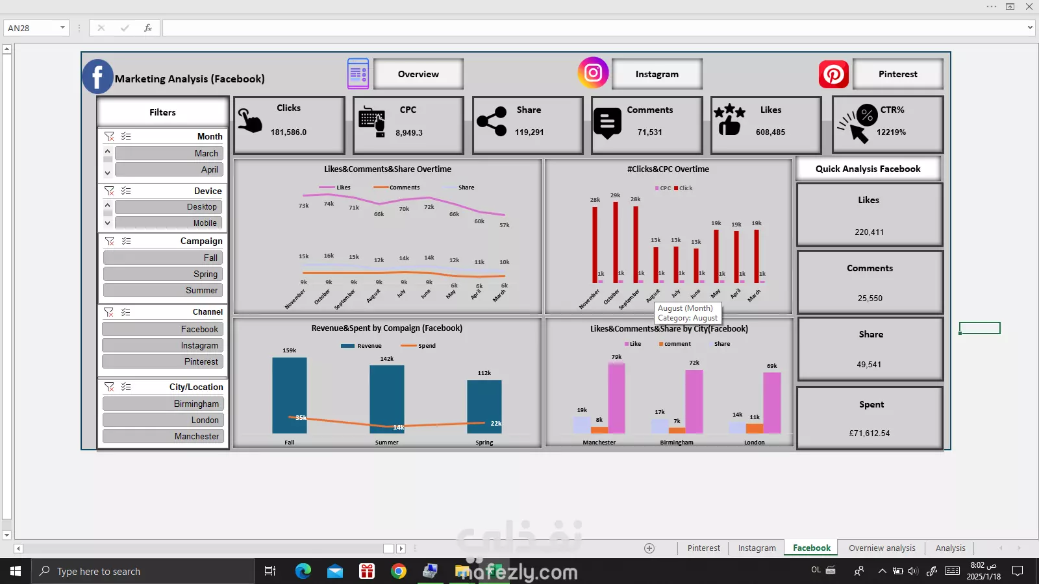This screenshot has height=584, width=1039.
Task: Toggle the Spring filter in Campaign slicer
Action: (163, 274)
